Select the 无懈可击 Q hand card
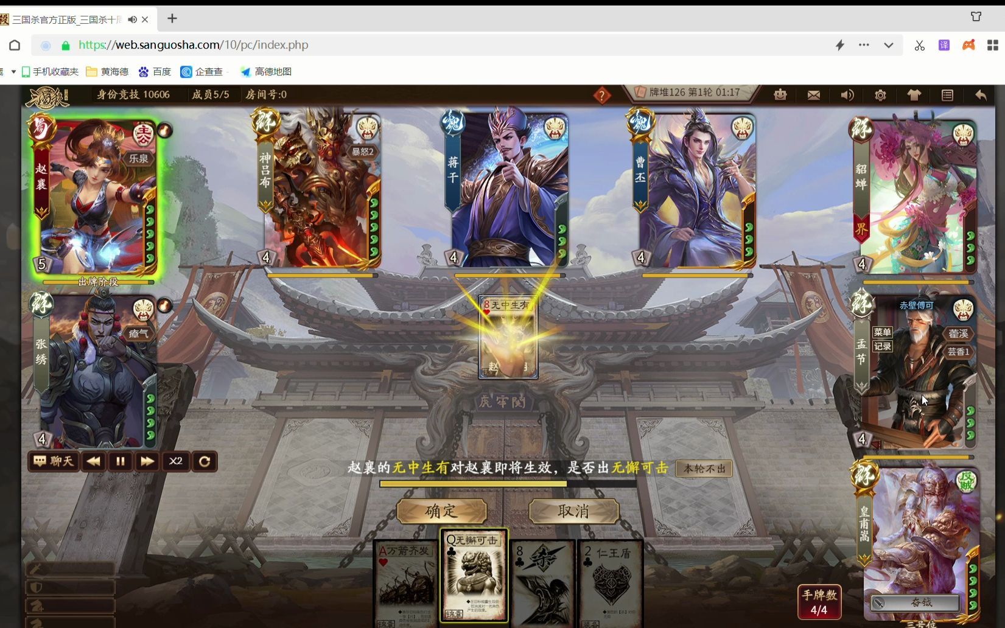 pyautogui.click(x=474, y=575)
